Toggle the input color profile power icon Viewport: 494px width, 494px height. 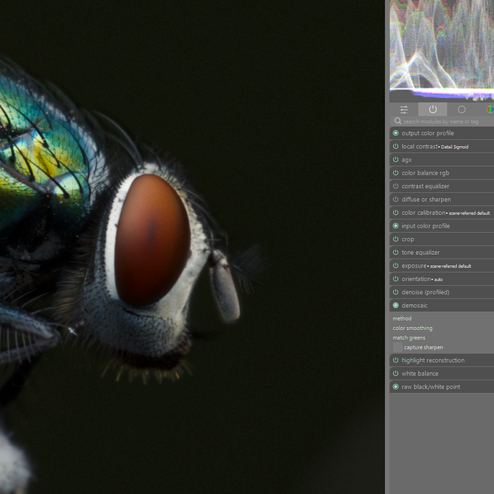click(396, 226)
